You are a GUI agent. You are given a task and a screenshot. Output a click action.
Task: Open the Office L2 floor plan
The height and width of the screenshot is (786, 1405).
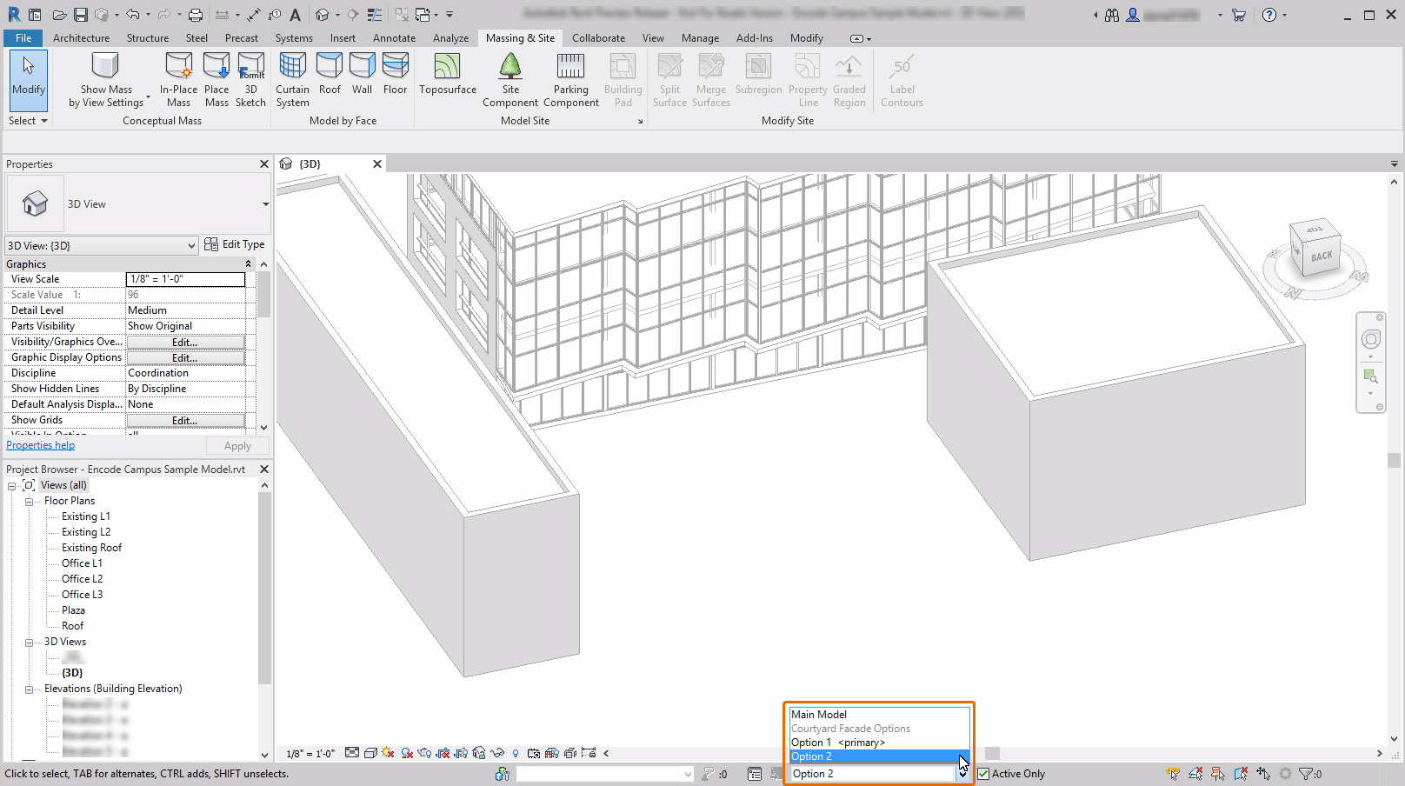82,579
